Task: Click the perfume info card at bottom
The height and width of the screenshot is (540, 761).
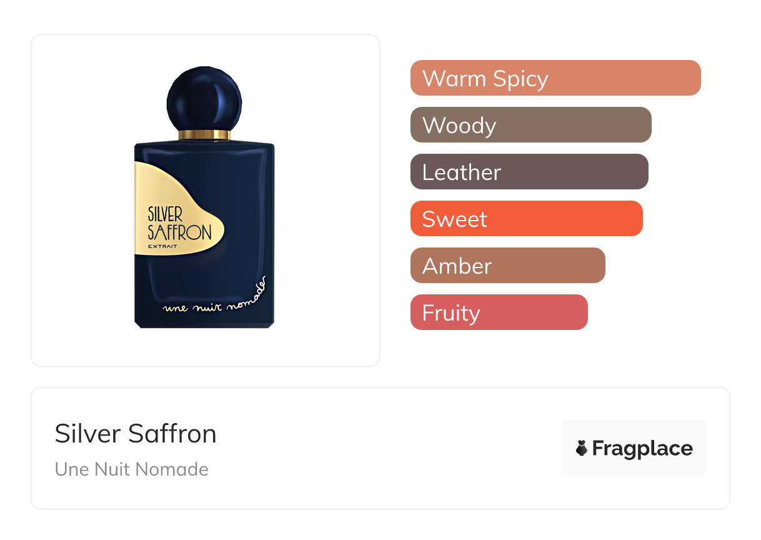Action: point(380,448)
